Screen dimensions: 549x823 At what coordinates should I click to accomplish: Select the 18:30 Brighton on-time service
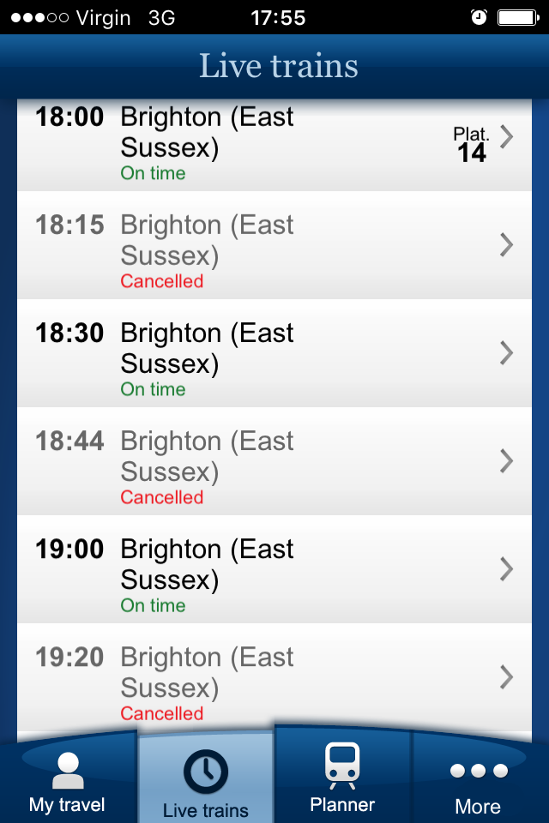[274, 353]
